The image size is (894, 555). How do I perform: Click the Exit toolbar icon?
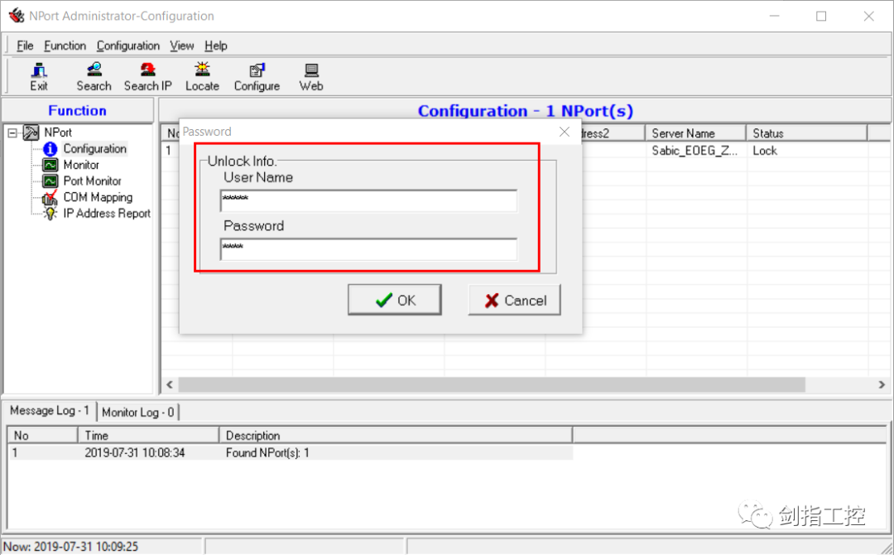coord(39,70)
